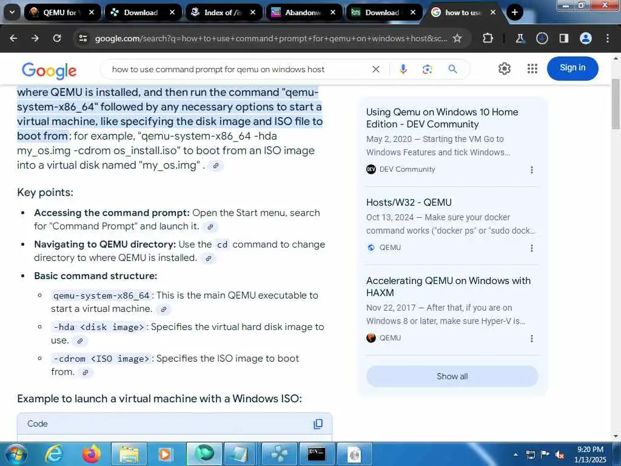Open source link after "start a virtual machine."

tap(164, 309)
